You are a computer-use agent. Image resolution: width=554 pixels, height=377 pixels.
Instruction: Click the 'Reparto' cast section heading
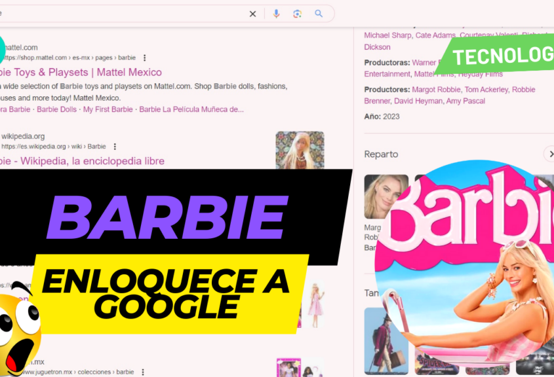click(381, 154)
